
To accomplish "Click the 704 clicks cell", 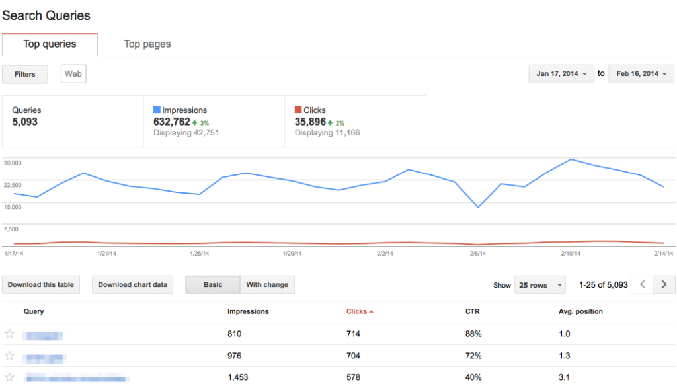I will pos(353,356).
